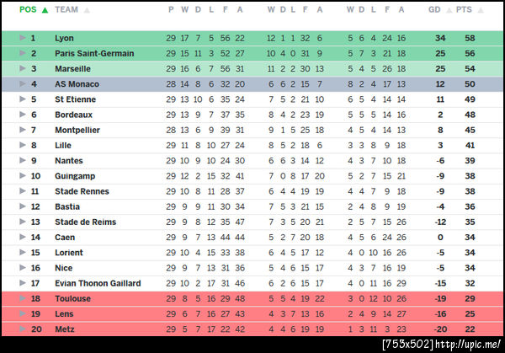This screenshot has height=353, width=505.
Task: Click the PTS column header
Action: click(463, 9)
